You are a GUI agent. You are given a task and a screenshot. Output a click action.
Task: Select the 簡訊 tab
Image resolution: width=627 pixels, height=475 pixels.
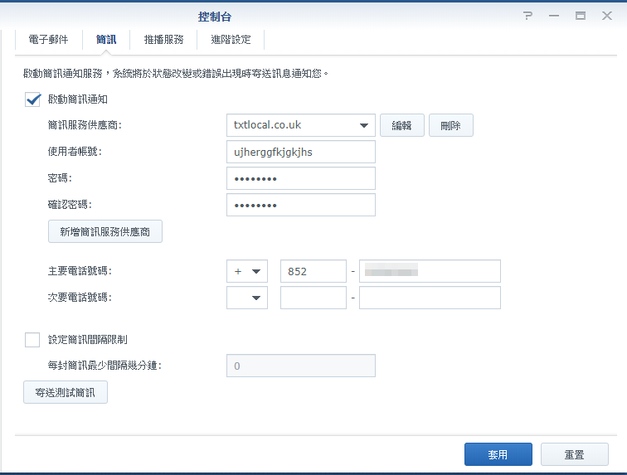pos(106,40)
